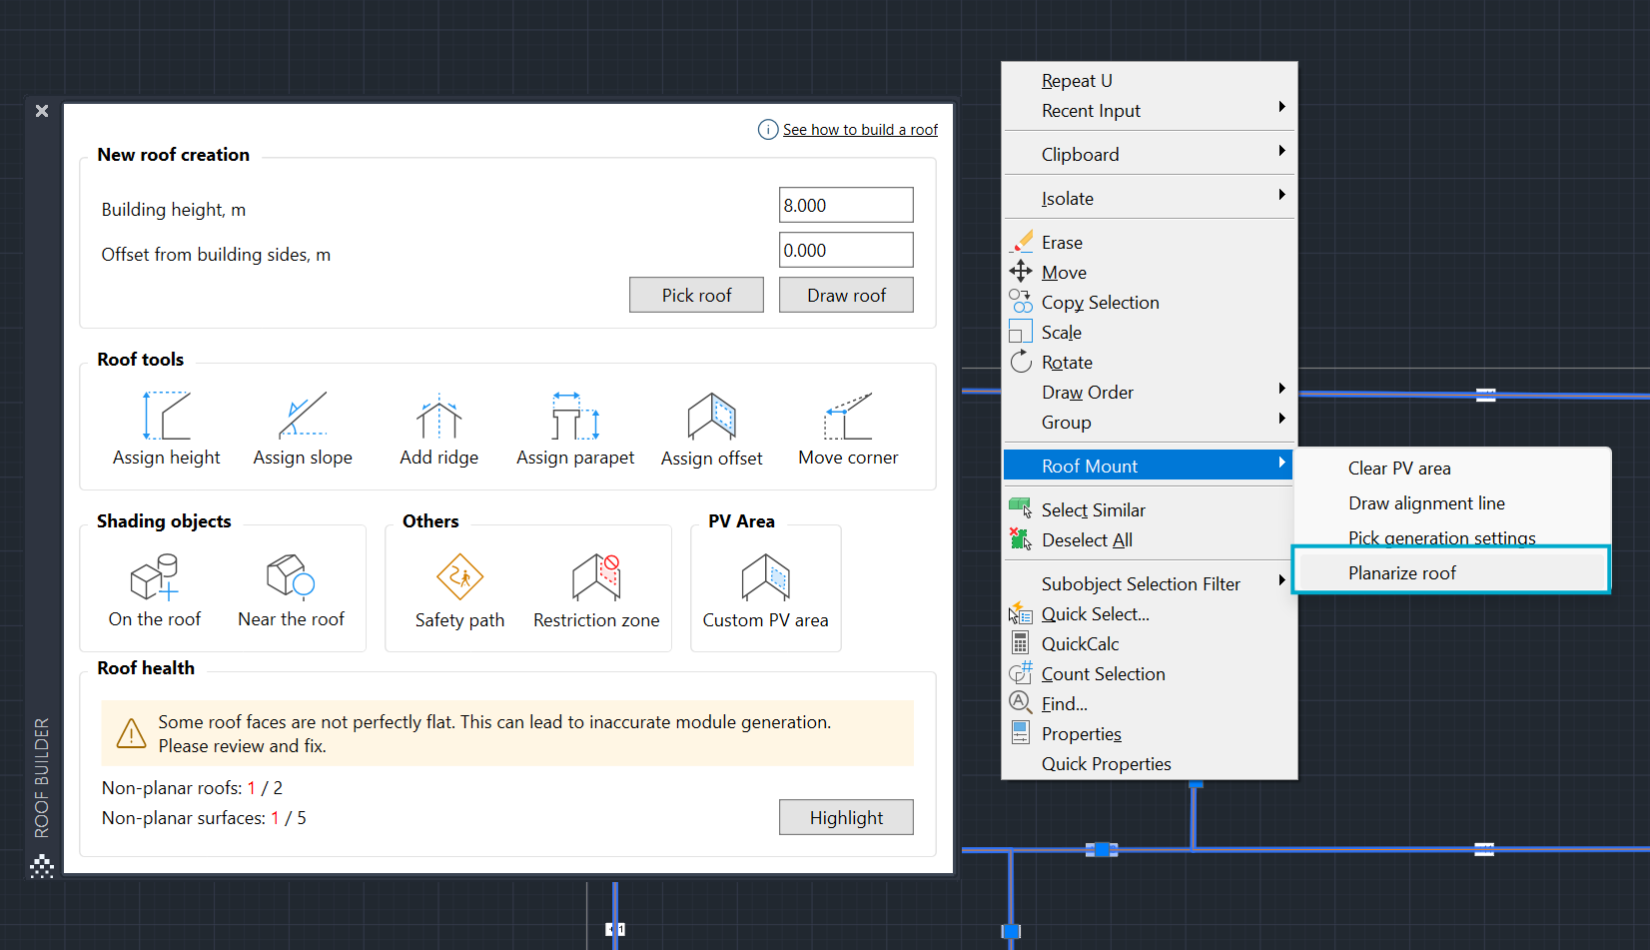Choose Planarize roof from submenu
The height and width of the screenshot is (950, 1650).
click(1401, 572)
